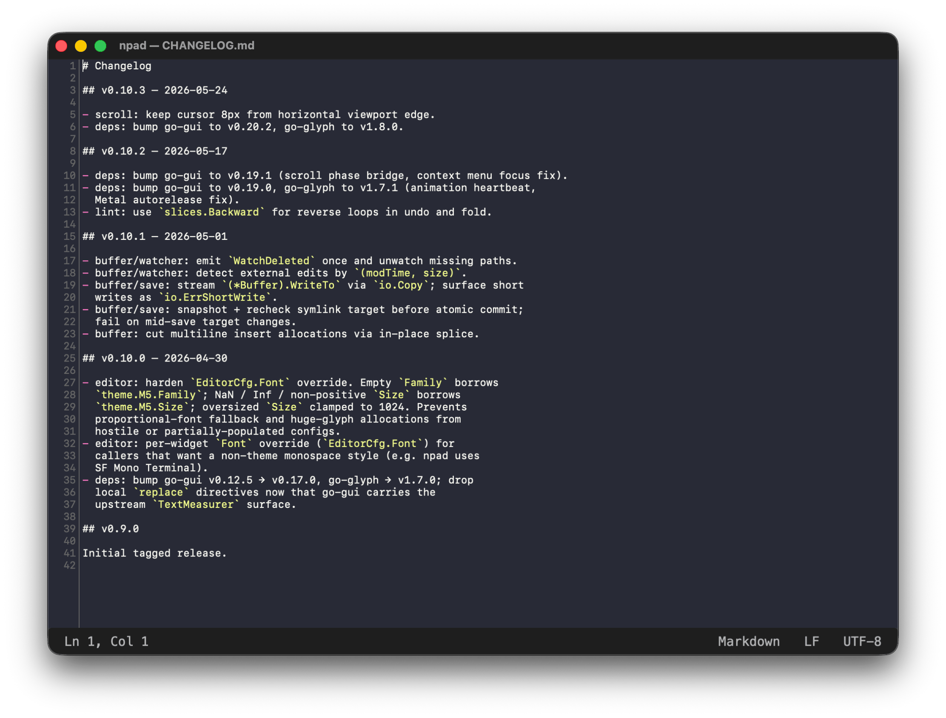
Task: Click the highlighted code `theme.M5.Family`
Action: click(x=148, y=395)
